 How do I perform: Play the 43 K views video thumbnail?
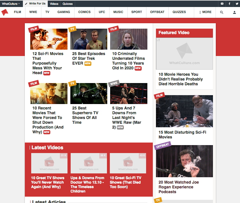[x=128, y=163]
